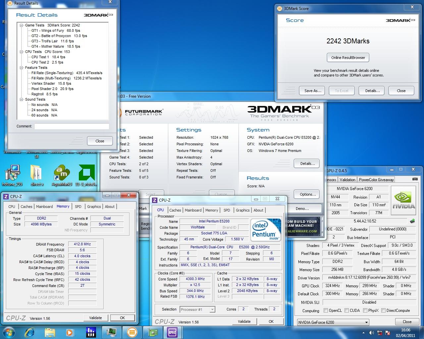Select the Ragtroll 8.5 fps result row
424x339 pixels.
click(44, 94)
